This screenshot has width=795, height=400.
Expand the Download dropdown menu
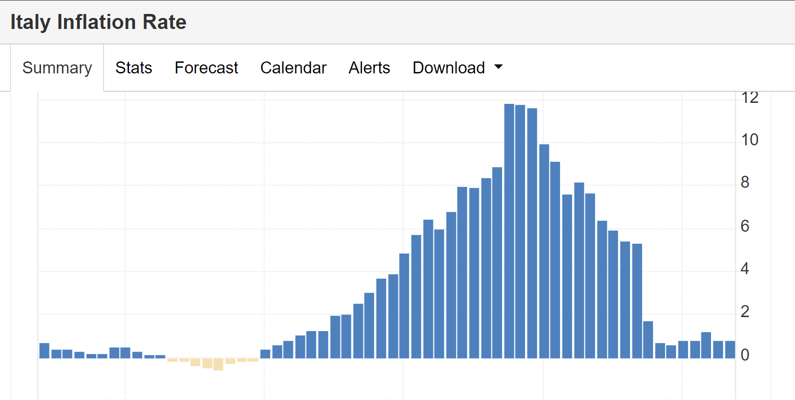click(448, 68)
